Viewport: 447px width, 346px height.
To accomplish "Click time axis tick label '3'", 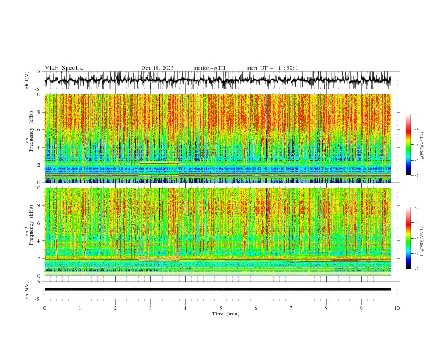I will click(x=150, y=308).
